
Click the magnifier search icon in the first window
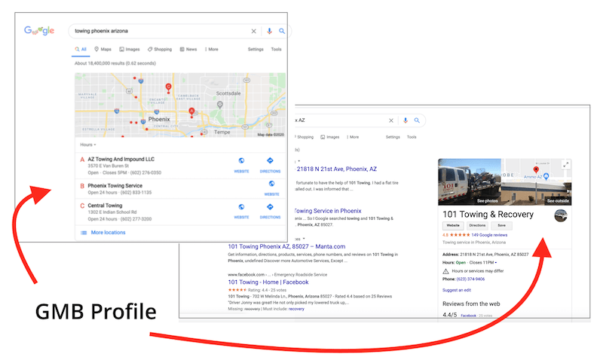[282, 31]
